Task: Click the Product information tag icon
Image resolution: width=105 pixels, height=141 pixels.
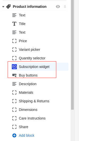Action: 8,7
